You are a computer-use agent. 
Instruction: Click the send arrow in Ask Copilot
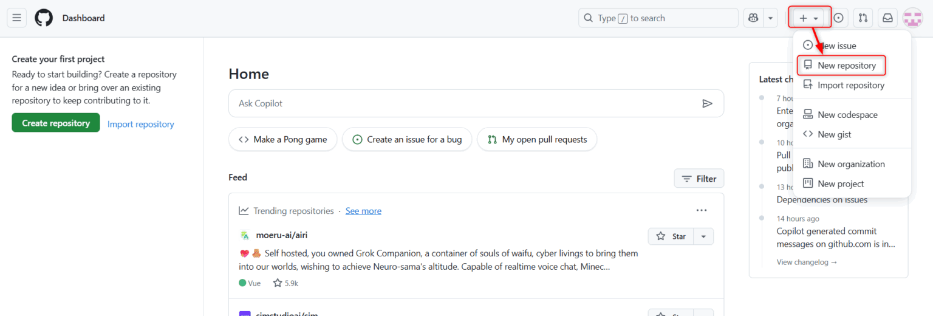tap(707, 103)
